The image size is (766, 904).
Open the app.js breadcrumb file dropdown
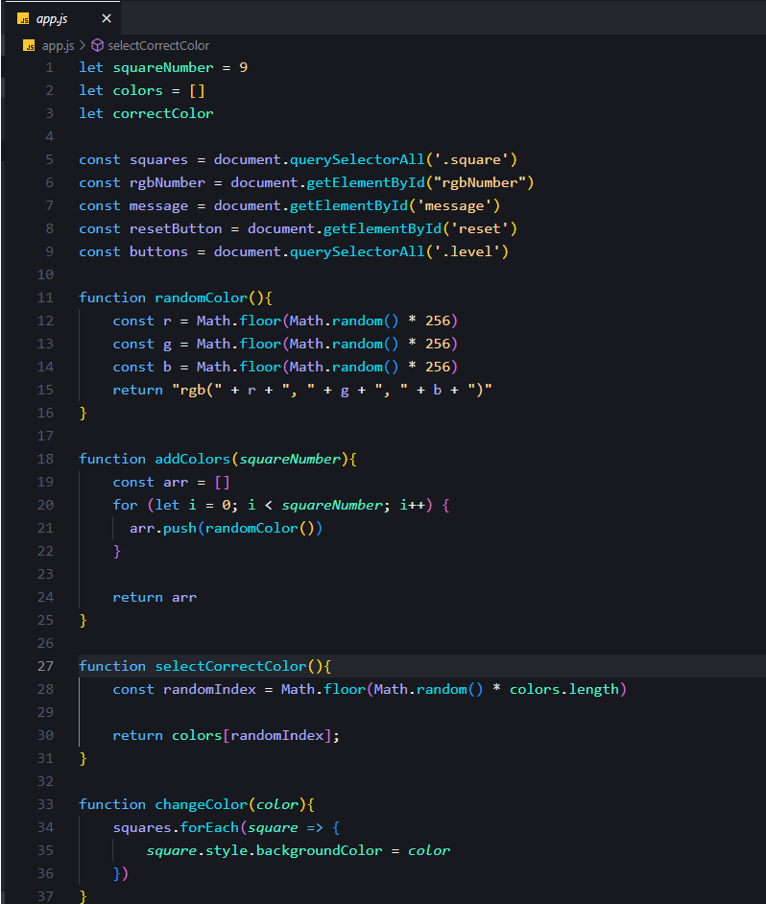click(x=57, y=45)
